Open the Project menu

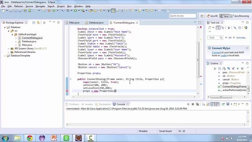click(x=61, y=6)
